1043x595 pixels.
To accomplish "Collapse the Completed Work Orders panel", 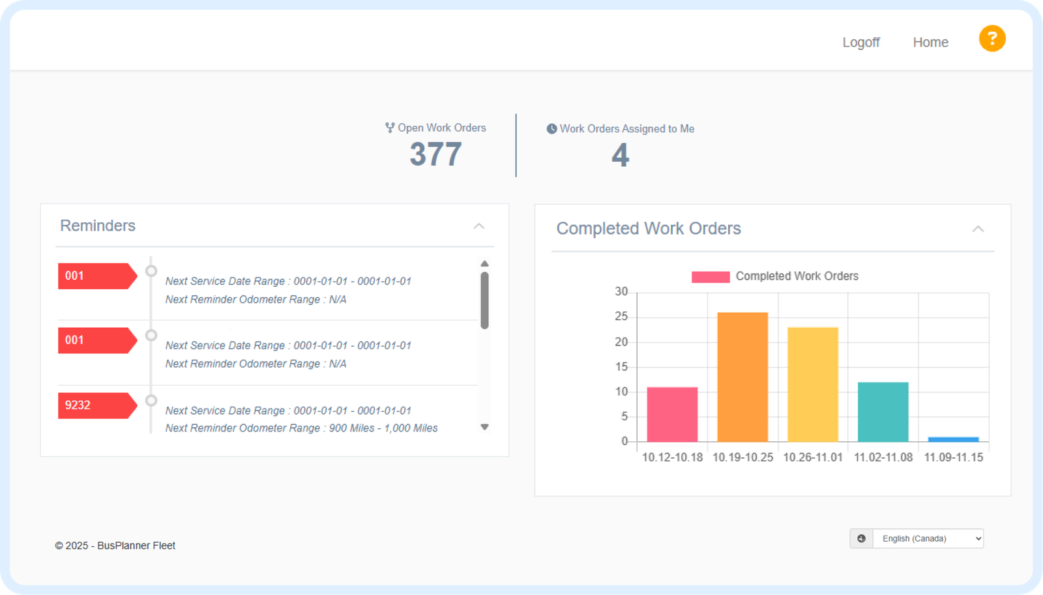I will point(978,229).
